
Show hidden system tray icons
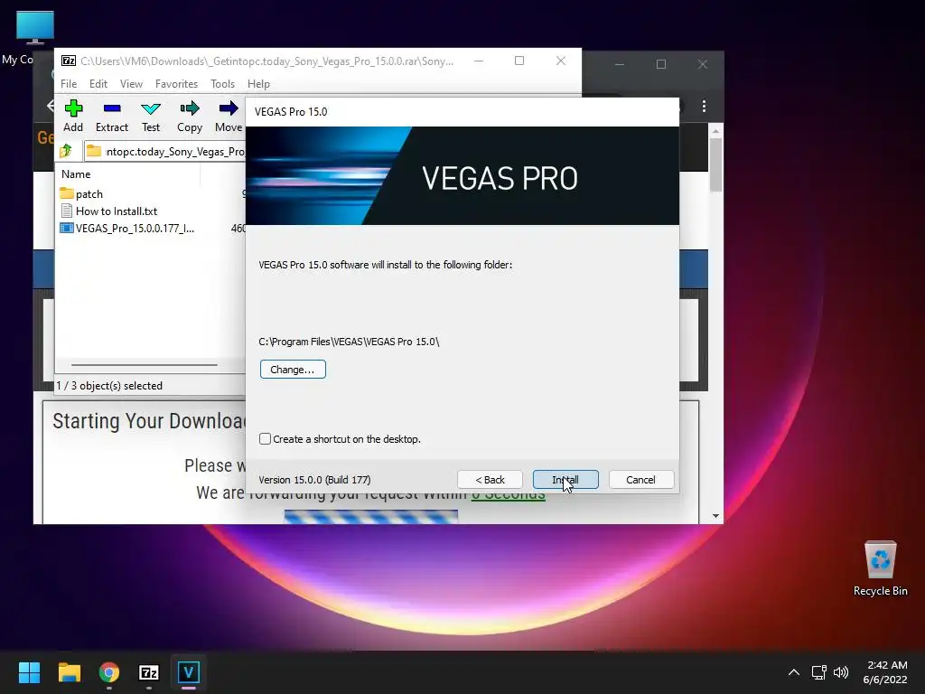794,672
